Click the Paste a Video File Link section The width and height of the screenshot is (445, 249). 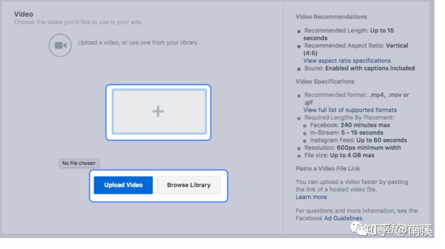tap(328, 168)
